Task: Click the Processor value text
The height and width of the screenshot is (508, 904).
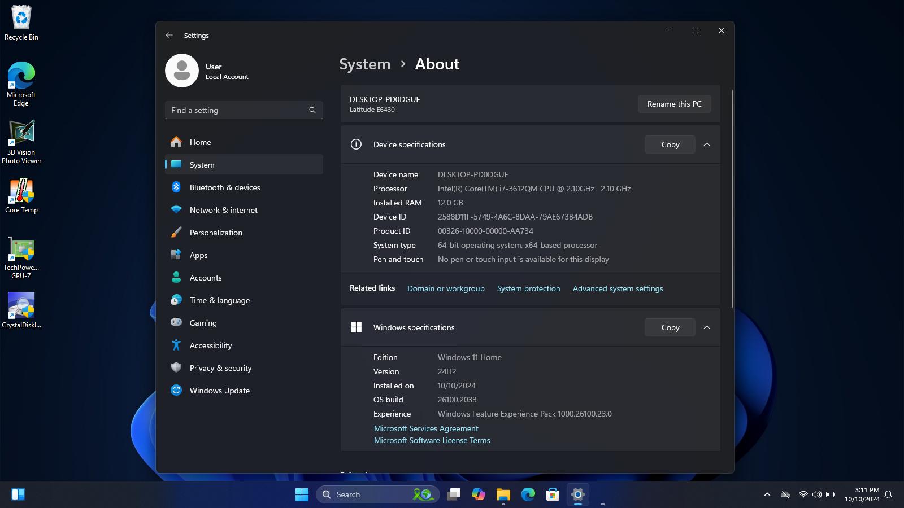Action: tap(534, 189)
